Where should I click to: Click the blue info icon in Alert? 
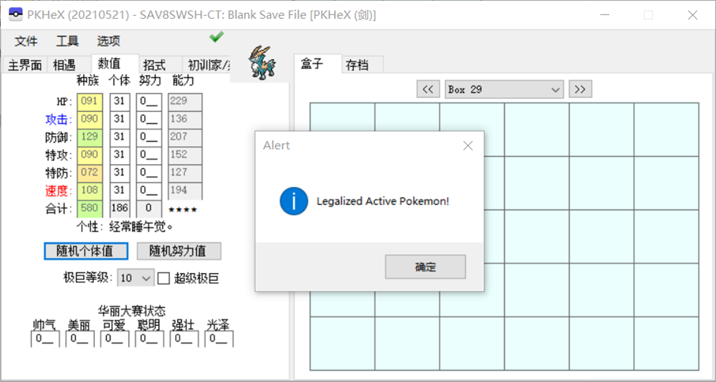(x=293, y=201)
